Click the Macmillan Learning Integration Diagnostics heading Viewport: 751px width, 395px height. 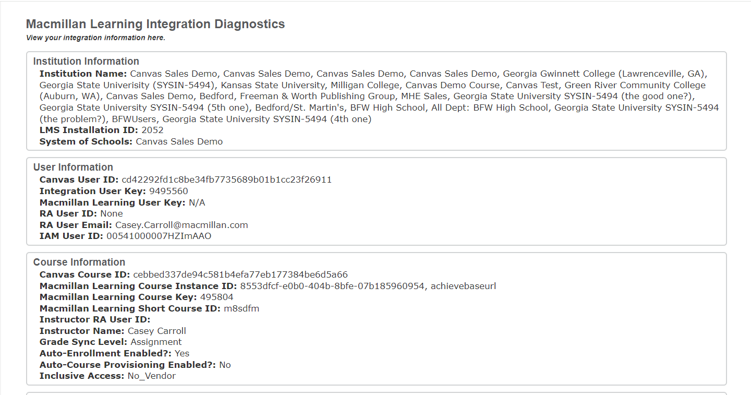click(155, 24)
